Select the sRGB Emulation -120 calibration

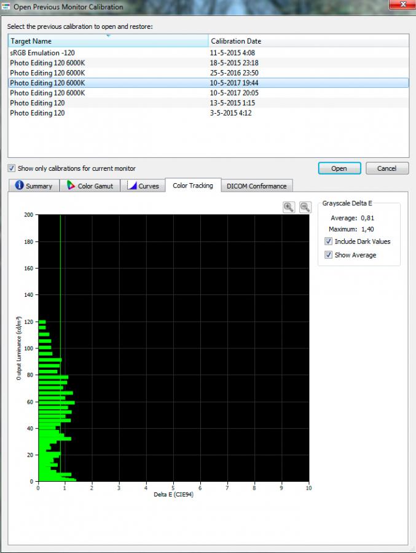point(208,53)
